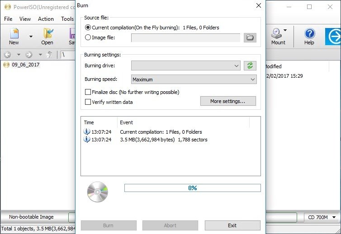Open the CD 700M media type dropdown
The width and height of the screenshot is (341, 234).
pyautogui.click(x=322, y=217)
